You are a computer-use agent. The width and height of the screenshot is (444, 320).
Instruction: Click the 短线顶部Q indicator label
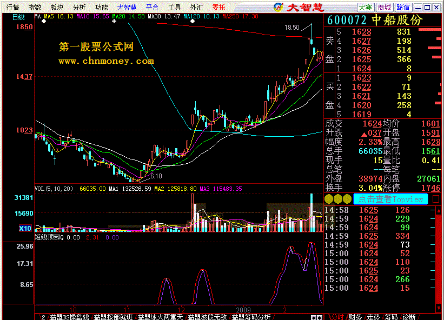click(49, 237)
